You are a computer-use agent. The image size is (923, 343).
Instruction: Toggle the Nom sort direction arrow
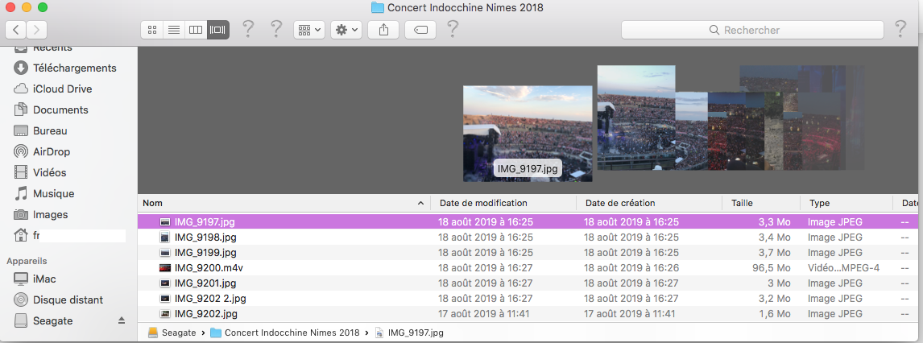click(420, 204)
